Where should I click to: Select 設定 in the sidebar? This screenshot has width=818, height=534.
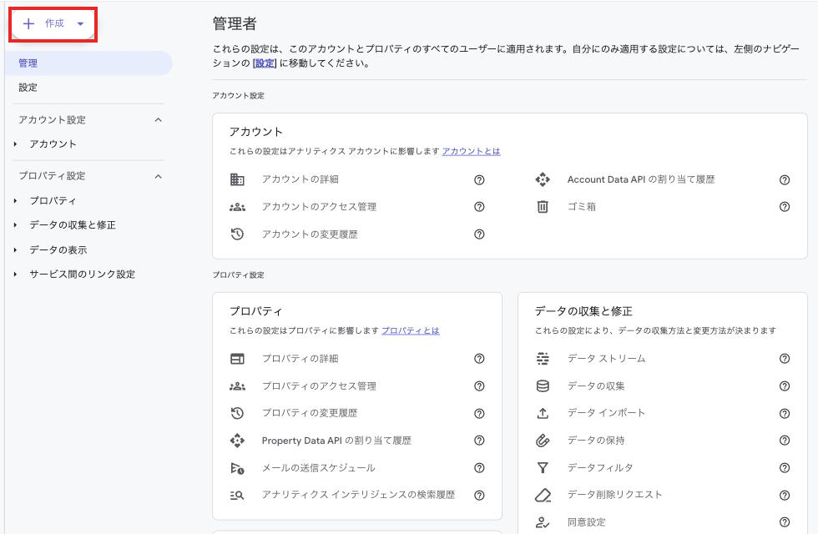click(28, 88)
